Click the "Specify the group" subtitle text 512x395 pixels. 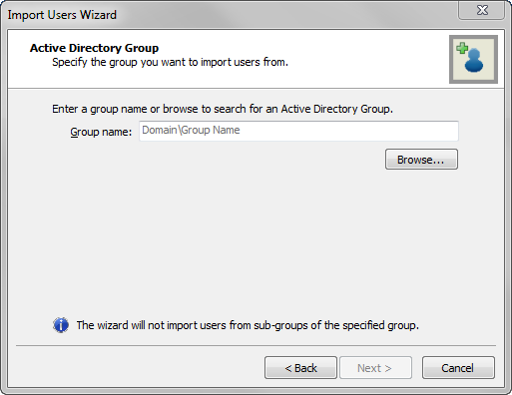(170, 62)
